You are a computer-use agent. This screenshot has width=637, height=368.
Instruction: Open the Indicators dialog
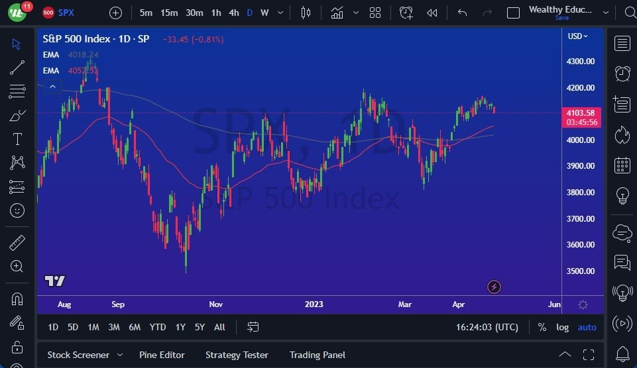337,13
